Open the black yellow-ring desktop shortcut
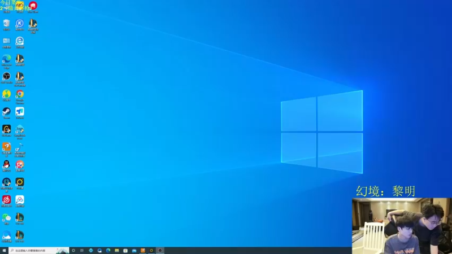This screenshot has width=452, height=254. (20, 183)
